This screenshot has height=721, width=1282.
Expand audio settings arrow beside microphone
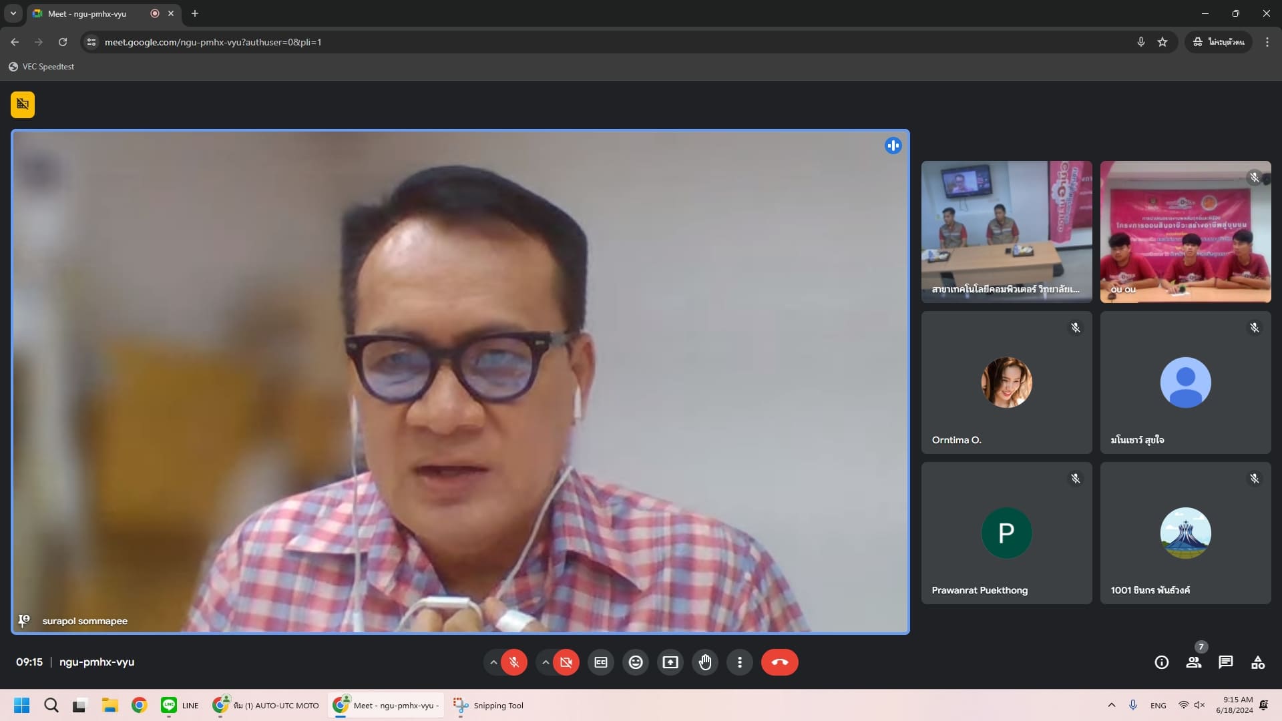coord(493,662)
